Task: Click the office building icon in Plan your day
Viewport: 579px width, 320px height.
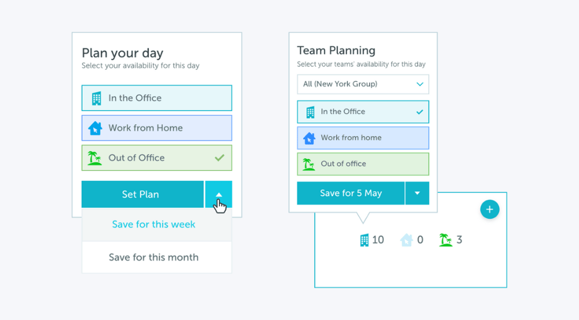Action: (x=96, y=98)
